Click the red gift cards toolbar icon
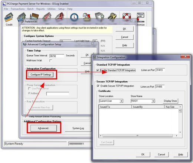This screenshot has width=193, height=163. [60, 16]
